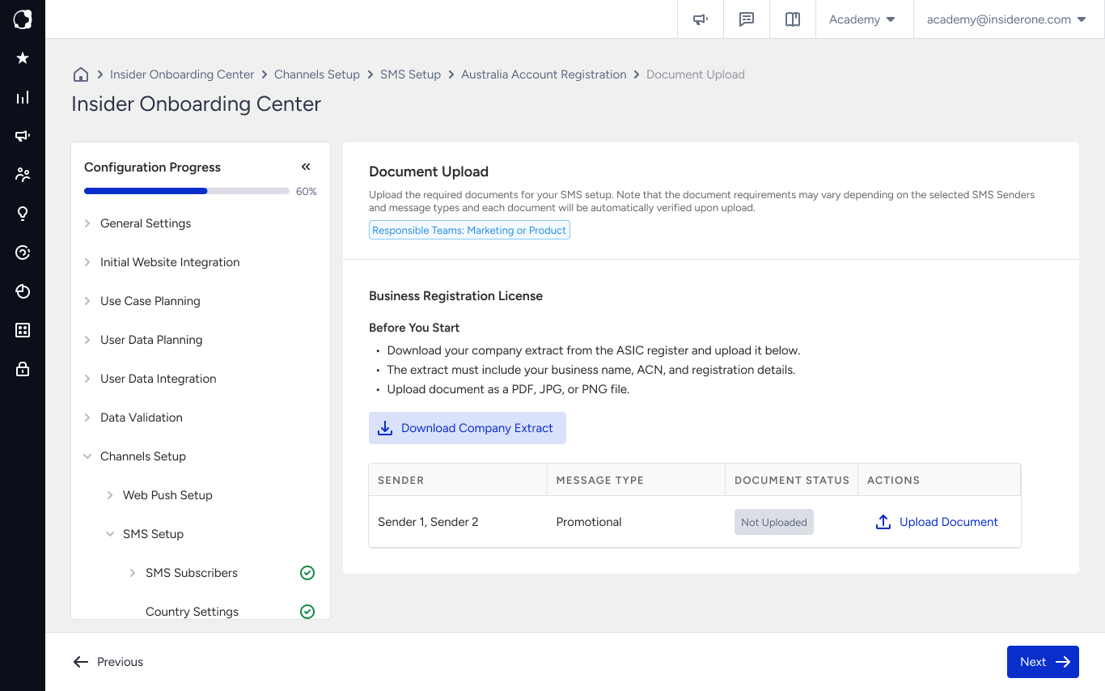This screenshot has width=1105, height=691.
Task: Click the DOCUMENT STATUS column header
Action: (x=792, y=480)
